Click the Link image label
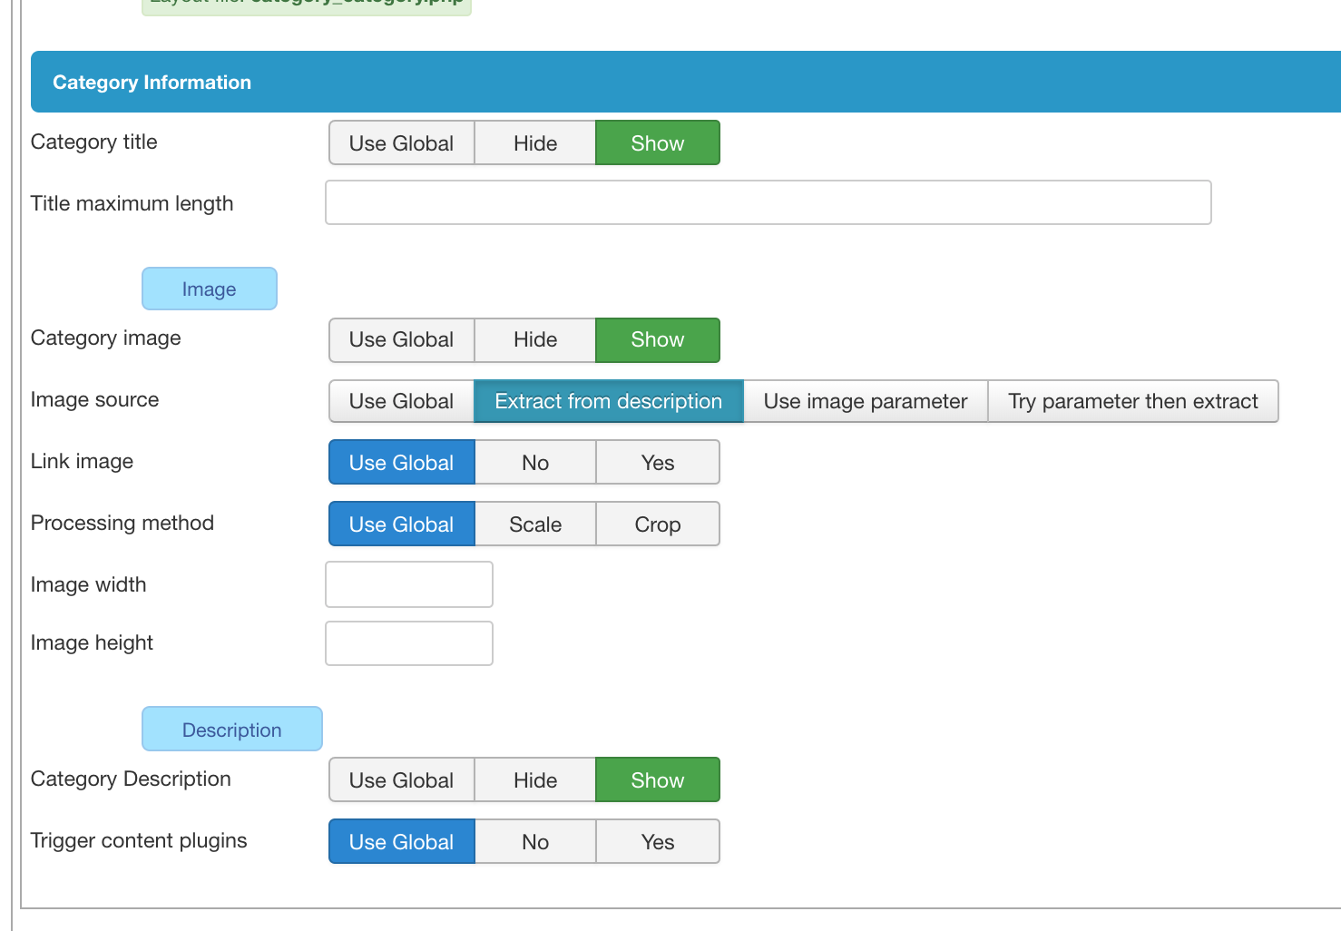The height and width of the screenshot is (931, 1341). click(83, 462)
